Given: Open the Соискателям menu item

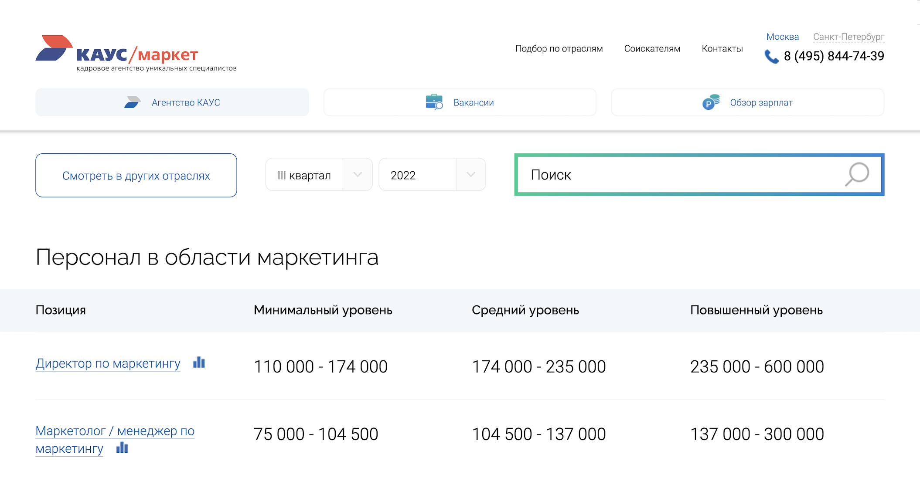Looking at the screenshot, I should coord(652,49).
